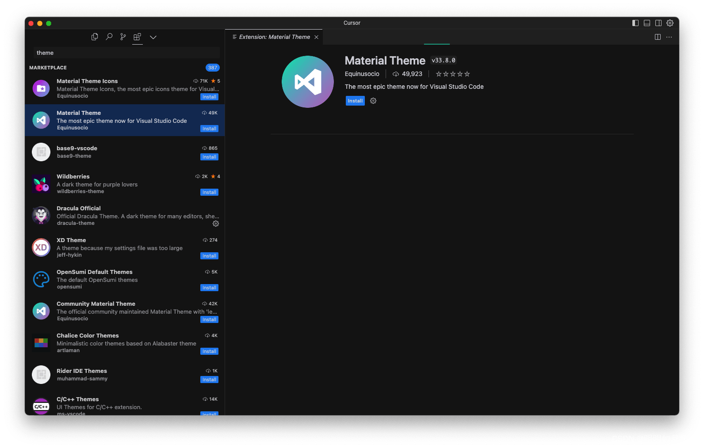The image size is (704, 448).
Task: Install Wildberries extension
Action: [x=209, y=192]
